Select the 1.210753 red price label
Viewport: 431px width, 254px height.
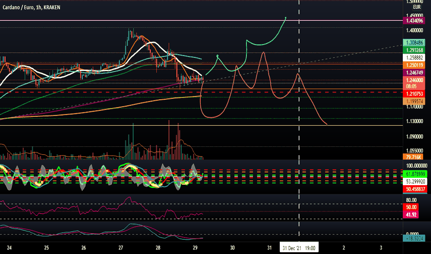coord(414,94)
